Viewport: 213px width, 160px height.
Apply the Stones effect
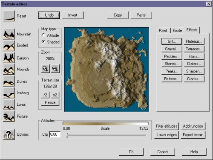click(x=172, y=64)
